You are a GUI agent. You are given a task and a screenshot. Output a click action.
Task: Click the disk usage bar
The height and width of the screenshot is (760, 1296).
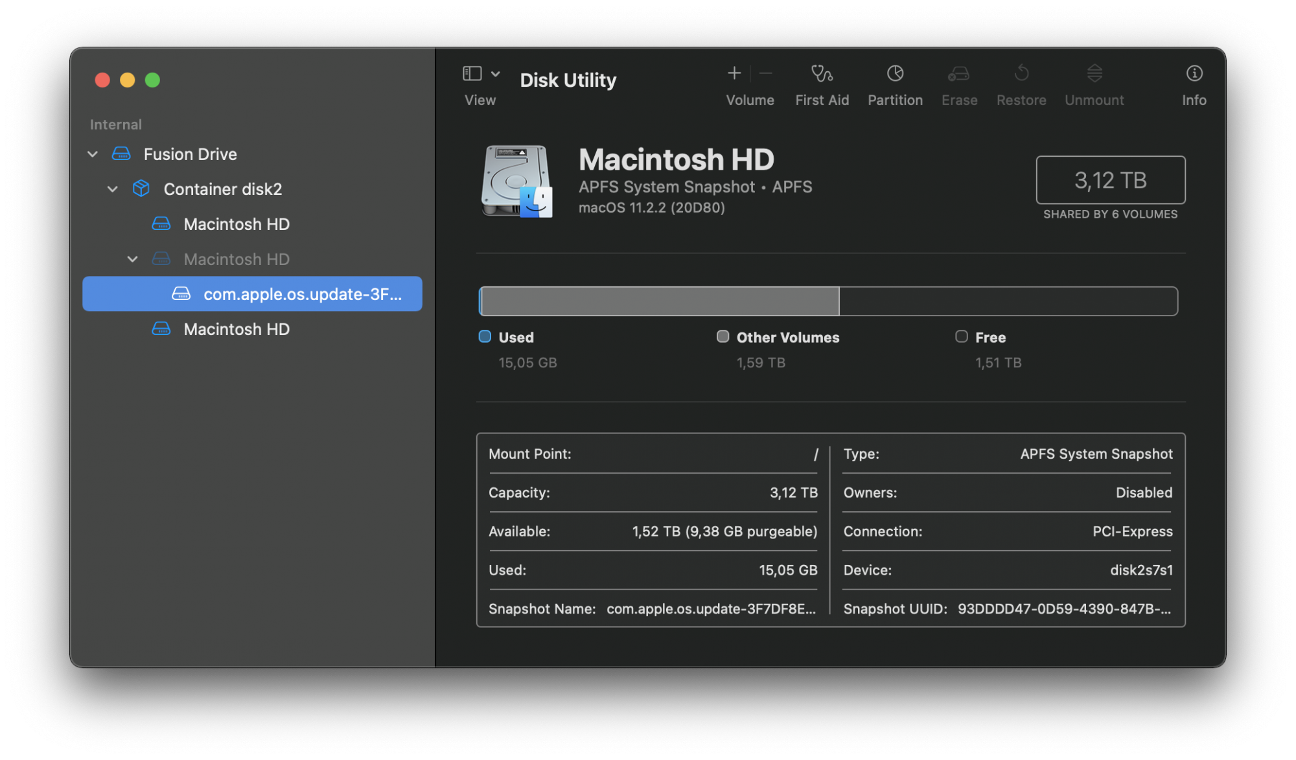point(828,301)
